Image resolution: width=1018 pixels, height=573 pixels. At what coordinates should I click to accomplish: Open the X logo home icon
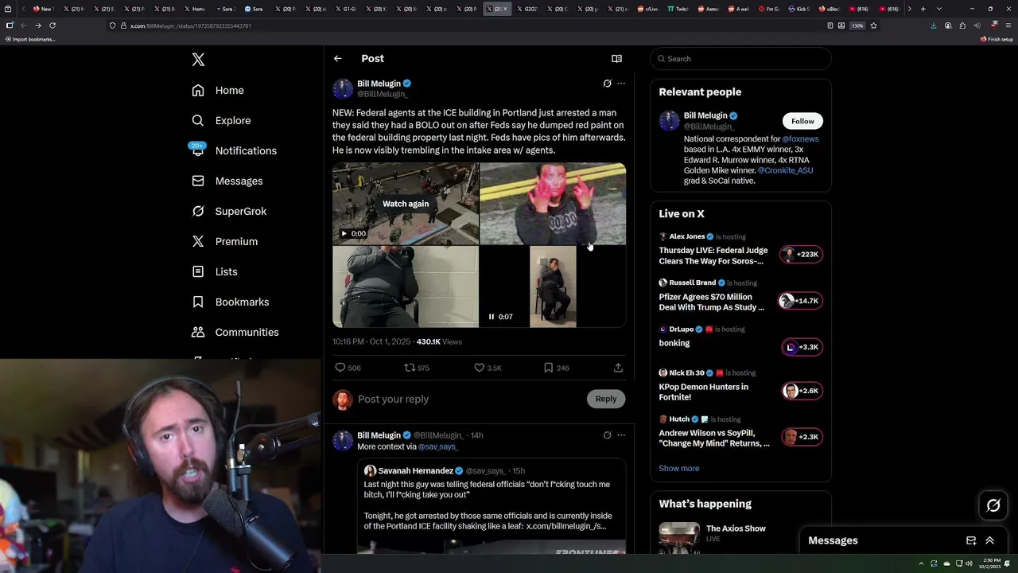coord(198,60)
